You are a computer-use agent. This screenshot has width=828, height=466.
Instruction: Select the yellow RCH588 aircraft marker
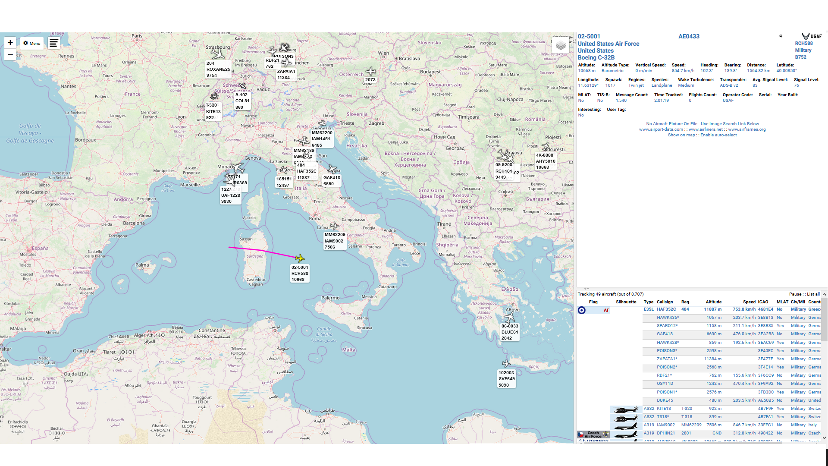pyautogui.click(x=300, y=258)
